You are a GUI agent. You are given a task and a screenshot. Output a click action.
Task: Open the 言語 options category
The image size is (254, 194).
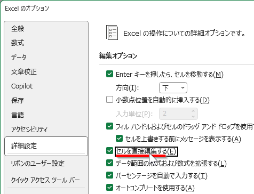click(46, 115)
